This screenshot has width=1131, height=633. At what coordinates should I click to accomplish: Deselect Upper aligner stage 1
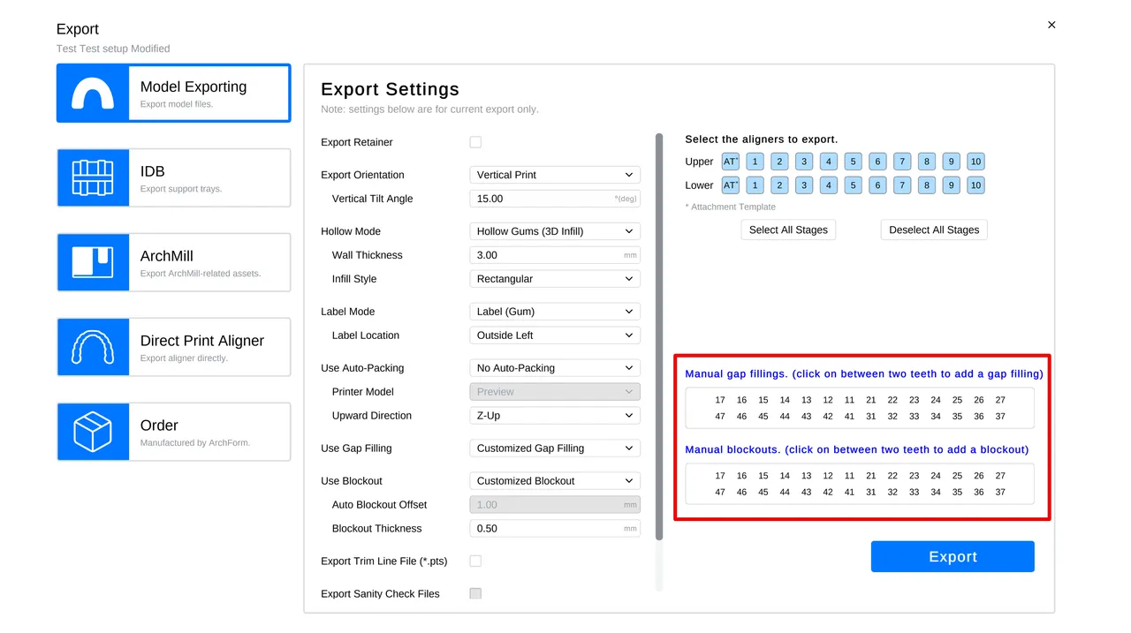[755, 162]
